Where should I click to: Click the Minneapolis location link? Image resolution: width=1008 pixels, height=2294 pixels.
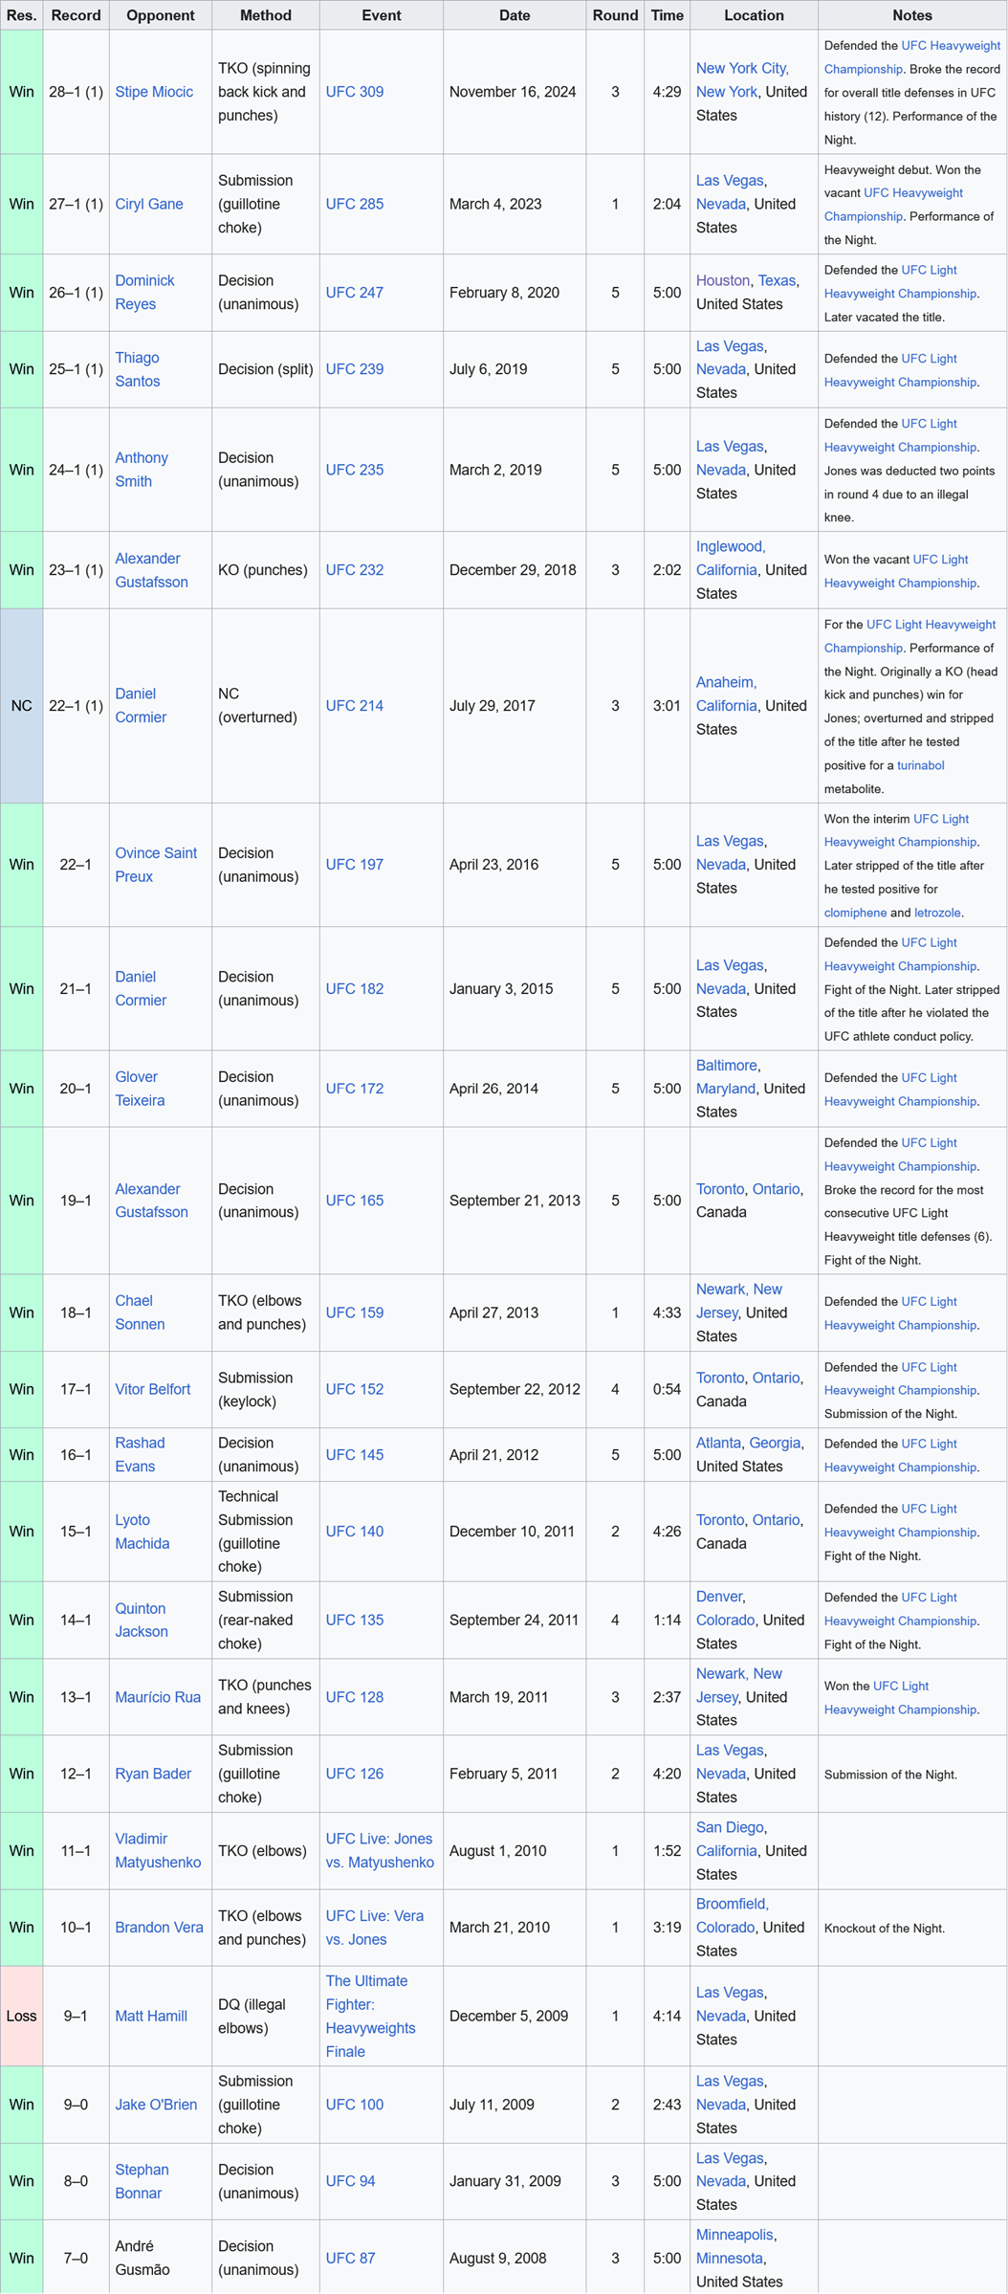point(734,2235)
